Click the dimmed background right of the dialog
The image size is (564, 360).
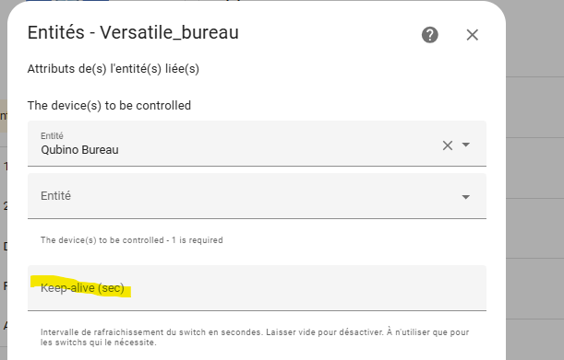(x=535, y=180)
